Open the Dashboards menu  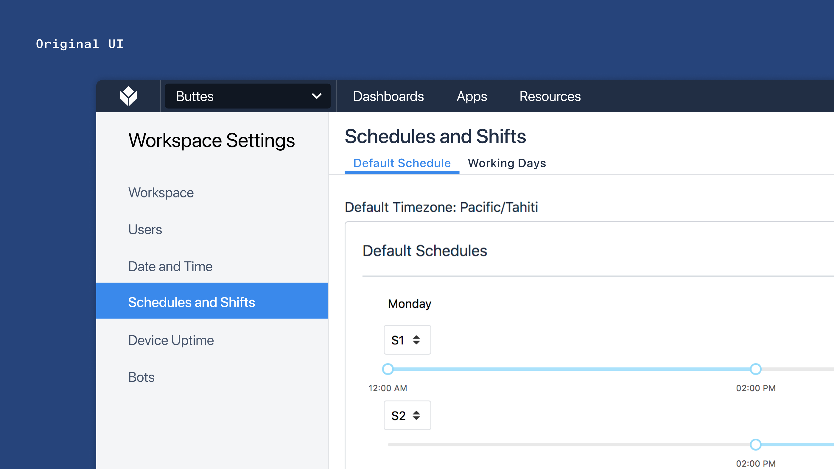pyautogui.click(x=388, y=96)
